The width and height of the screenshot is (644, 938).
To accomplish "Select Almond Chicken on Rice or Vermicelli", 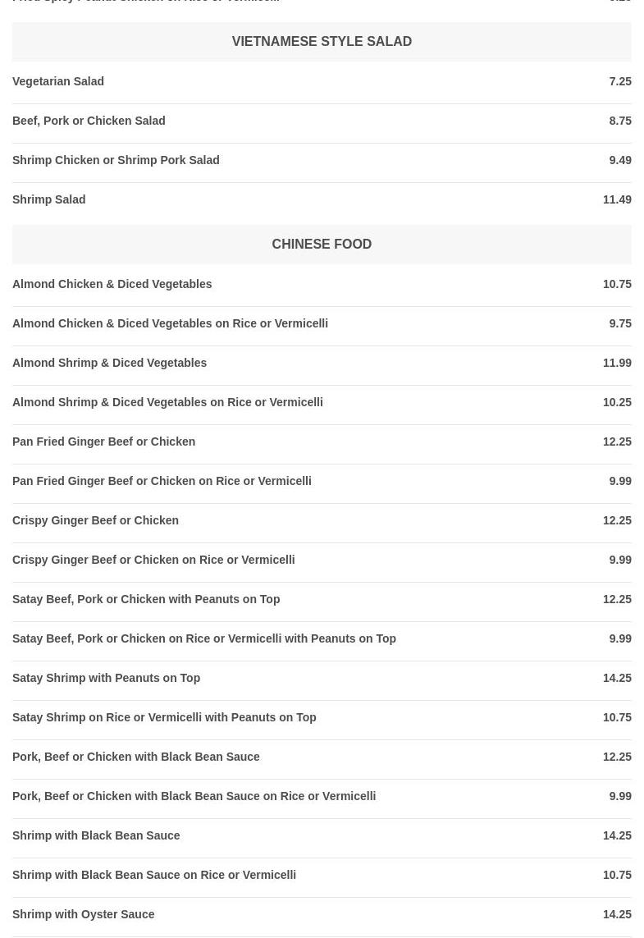I will pyautogui.click(x=171, y=323).
